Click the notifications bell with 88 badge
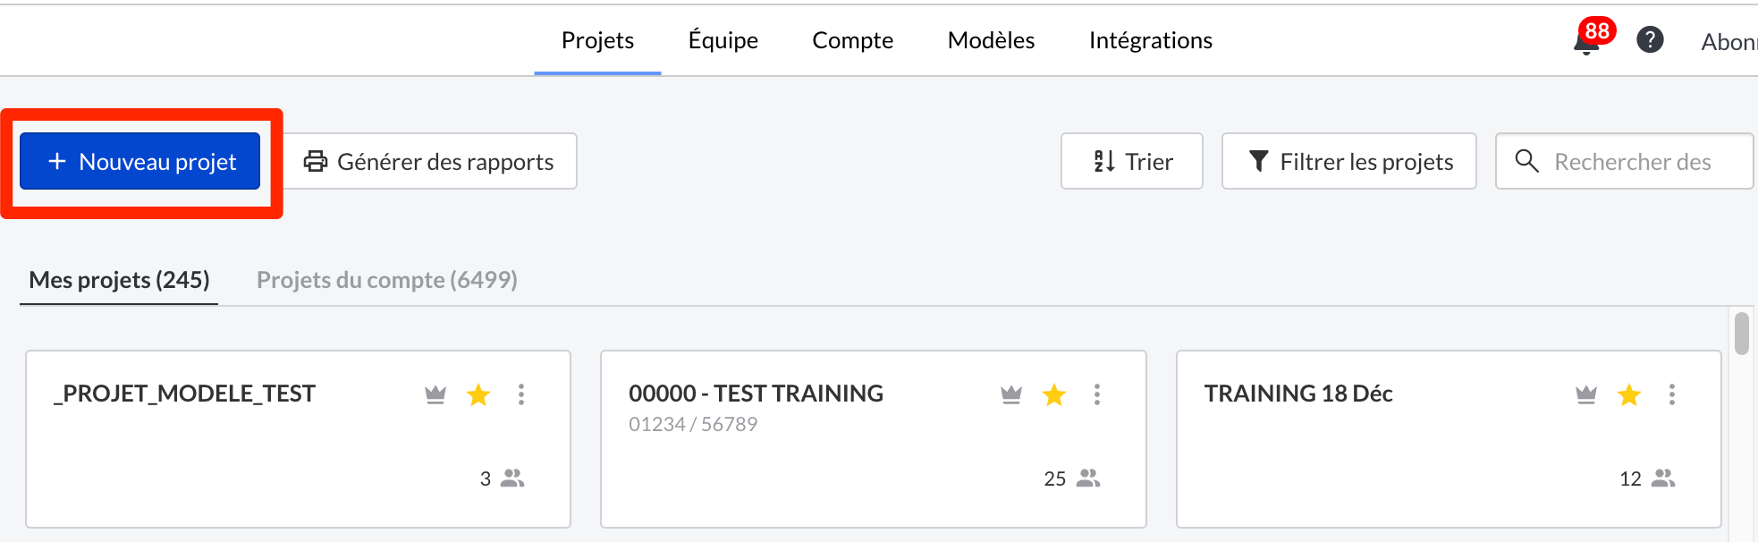 (1587, 41)
